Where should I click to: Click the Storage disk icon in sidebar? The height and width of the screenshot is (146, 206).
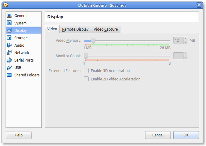[9, 38]
